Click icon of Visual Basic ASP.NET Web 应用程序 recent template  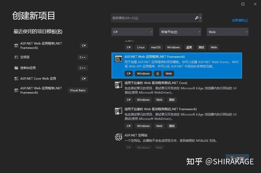click(16, 90)
